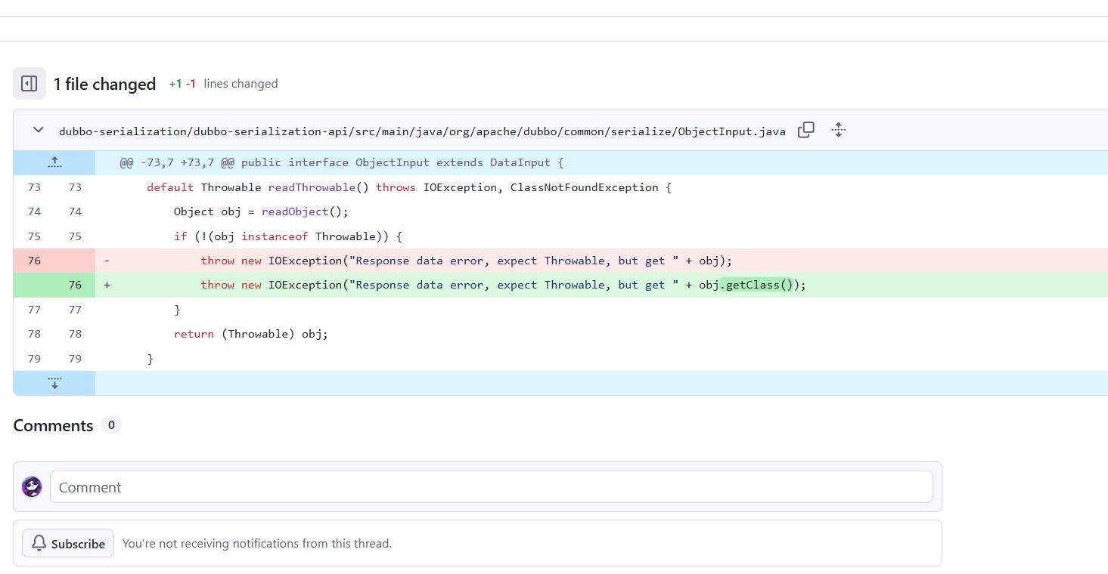Click the plus marker on added line
Screen dimensions: 1108x574
107,285
